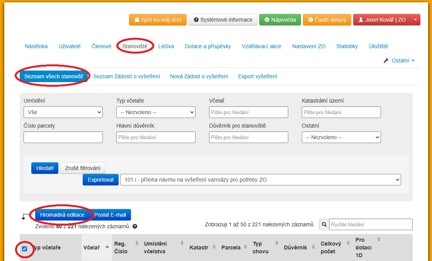This screenshot has width=432, height=261.
Task: Expand the Typ včelaře dropdown
Action: click(x=156, y=113)
